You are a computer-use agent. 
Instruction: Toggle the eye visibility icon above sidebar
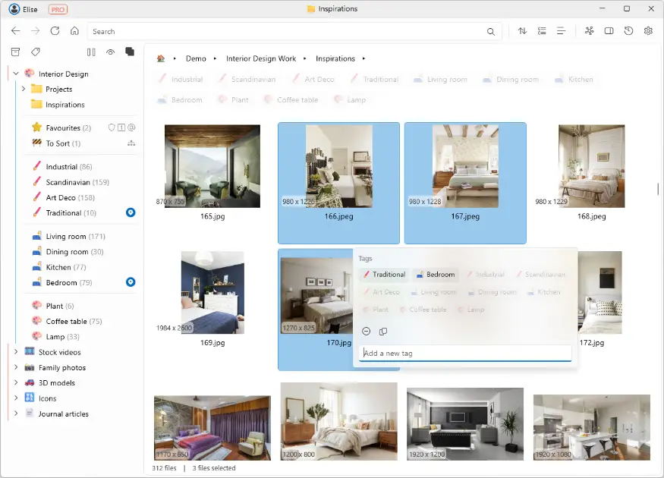coord(111,52)
